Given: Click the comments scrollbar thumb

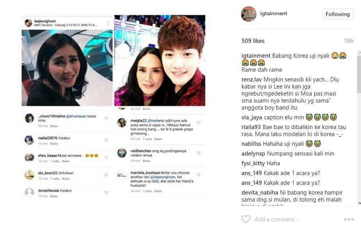Looking at the screenshot, I should pyautogui.click(x=359, y=74).
